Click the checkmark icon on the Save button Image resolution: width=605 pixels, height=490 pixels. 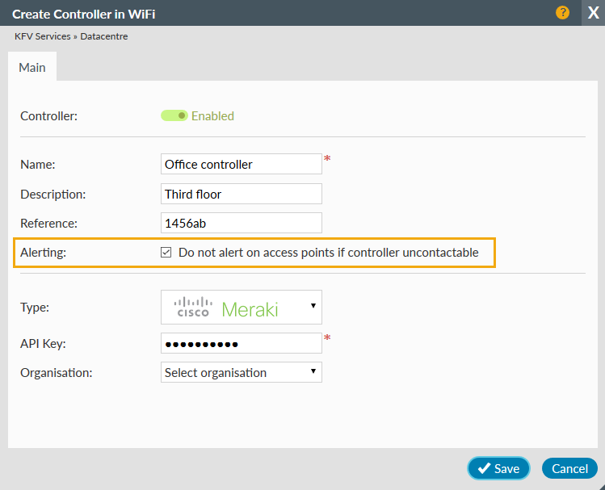tap(485, 468)
